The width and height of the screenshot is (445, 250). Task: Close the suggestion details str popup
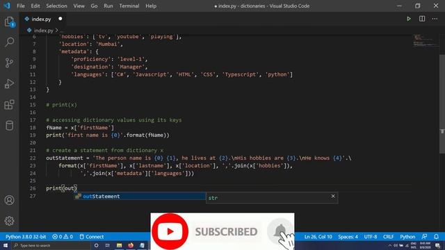pos(333,196)
